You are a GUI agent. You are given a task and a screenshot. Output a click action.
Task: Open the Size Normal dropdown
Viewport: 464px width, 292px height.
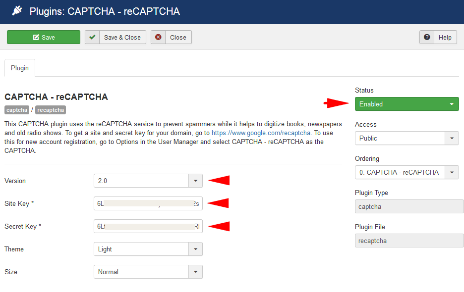click(x=148, y=272)
